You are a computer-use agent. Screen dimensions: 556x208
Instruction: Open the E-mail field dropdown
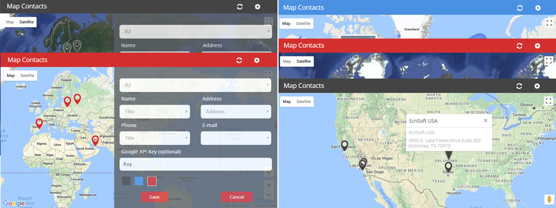coord(236,138)
